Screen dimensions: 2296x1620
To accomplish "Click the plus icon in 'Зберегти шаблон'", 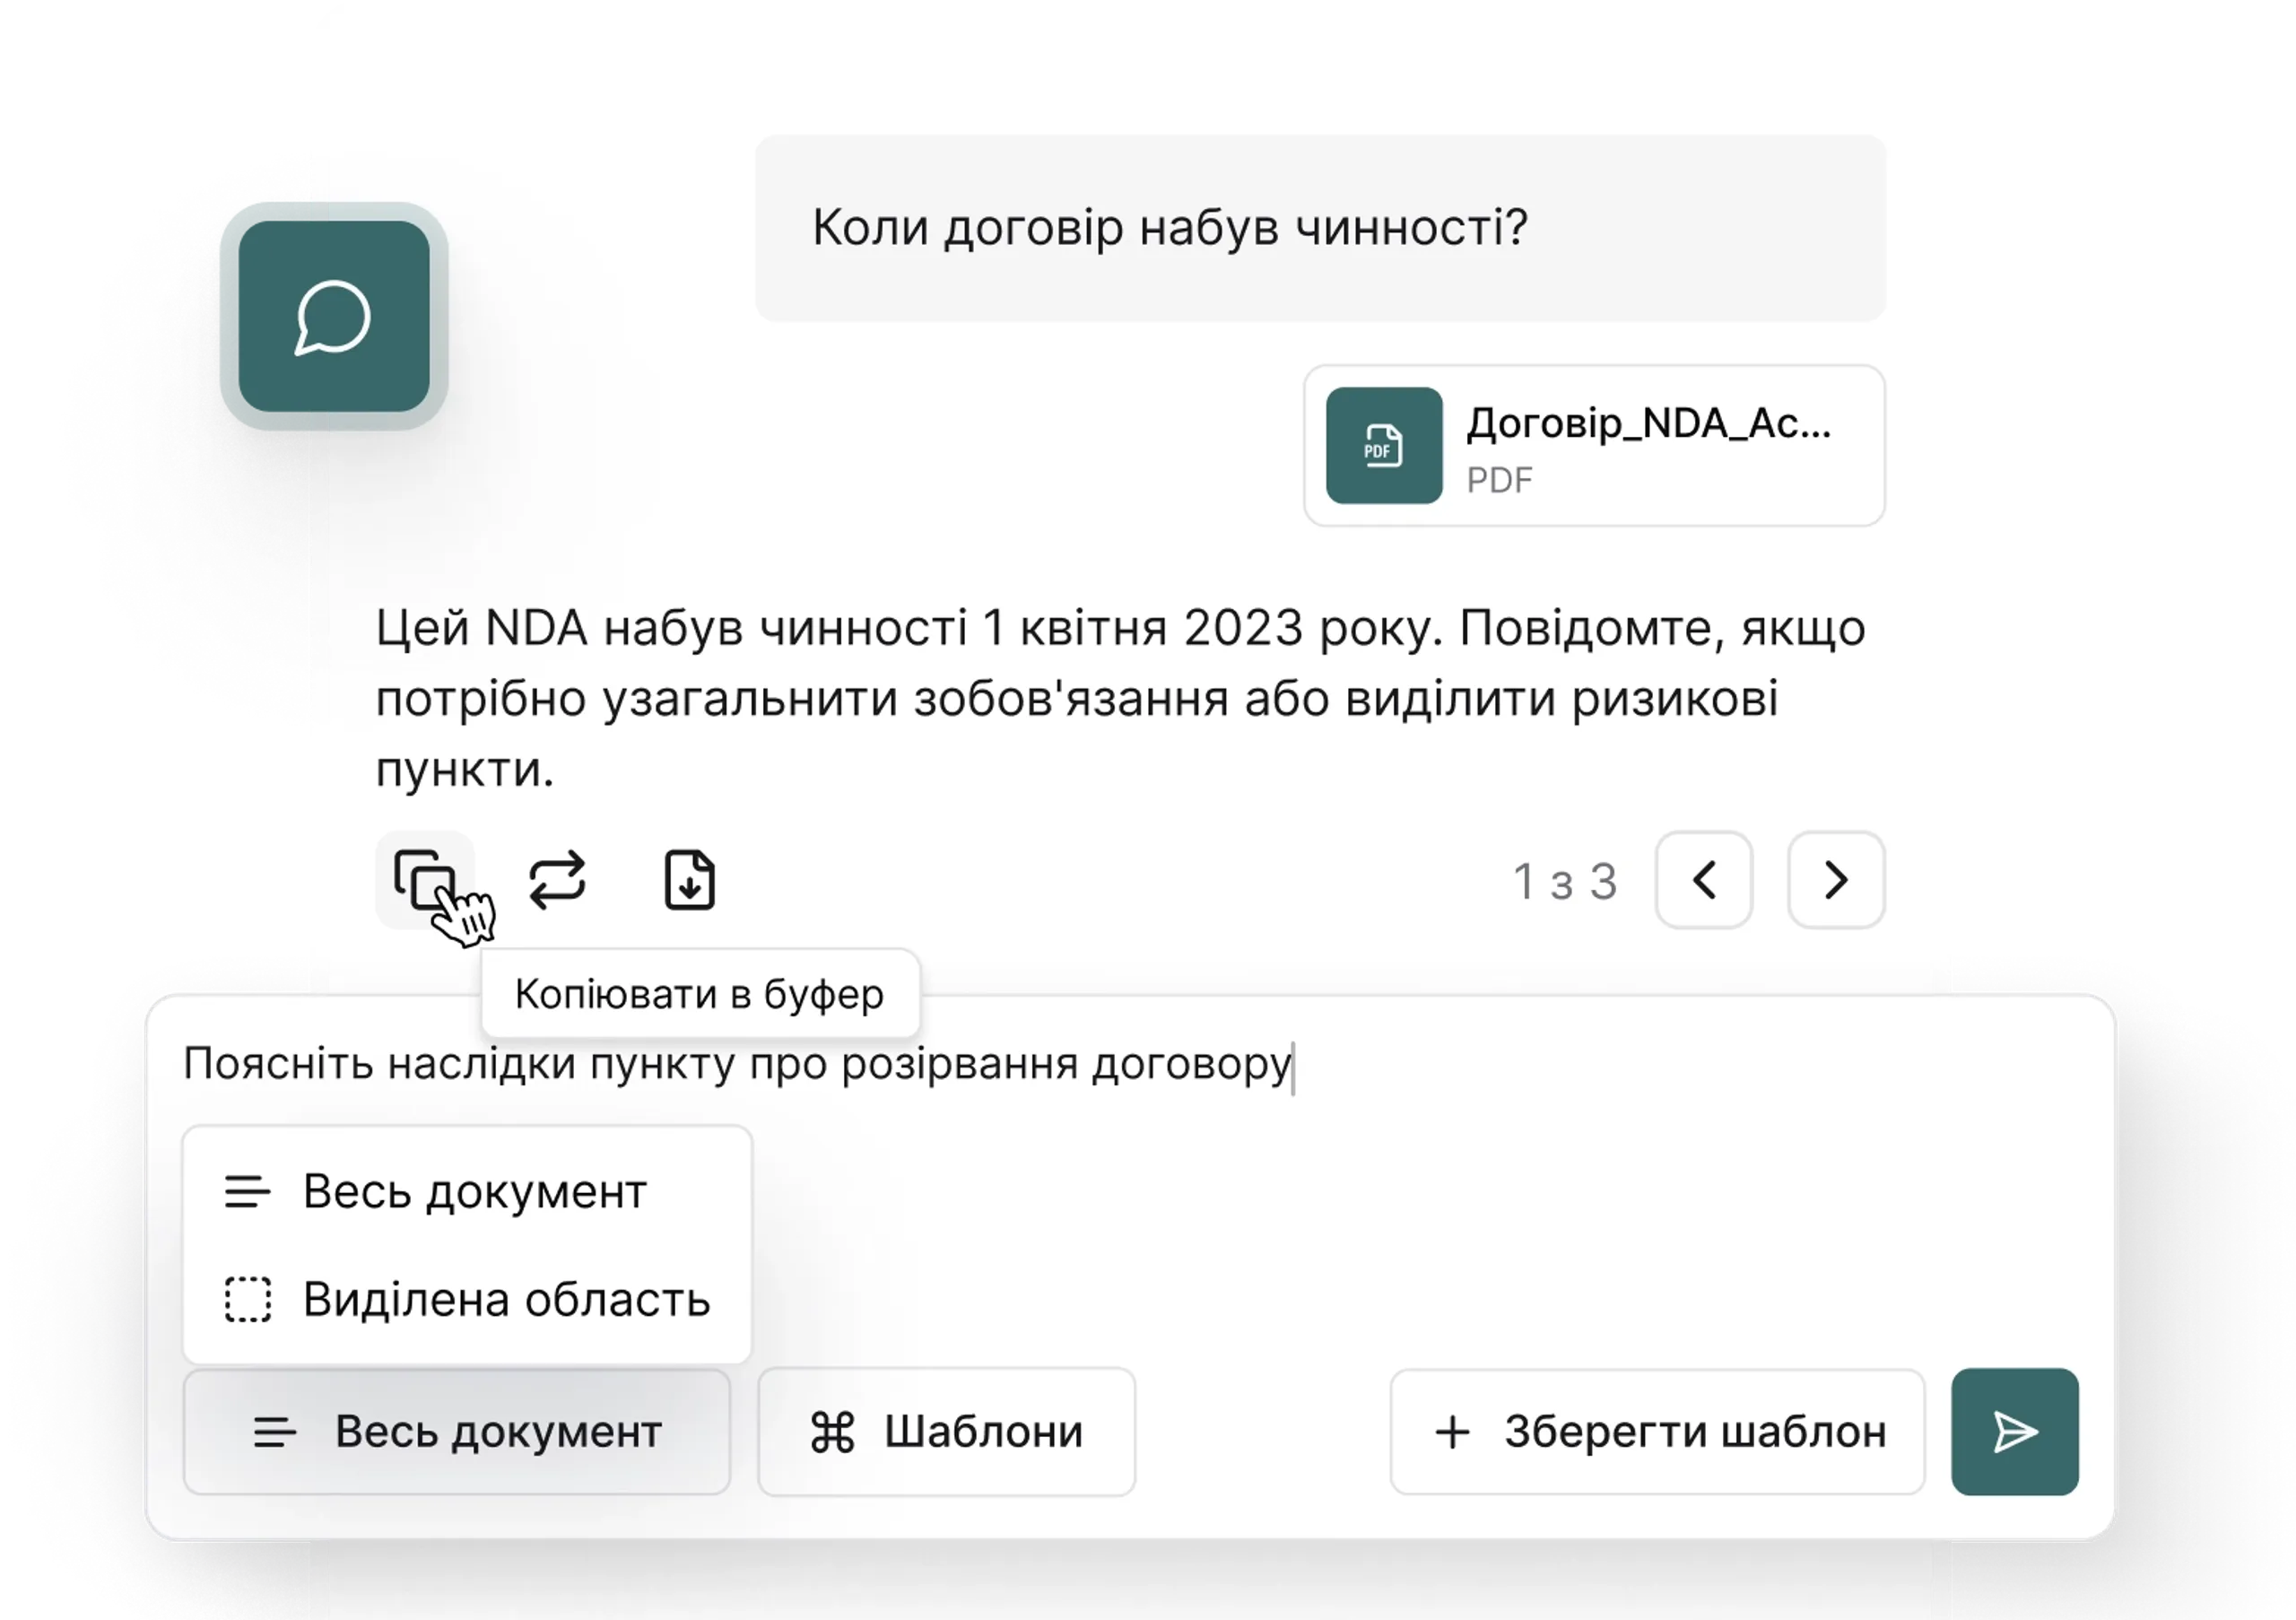I will (1452, 1432).
